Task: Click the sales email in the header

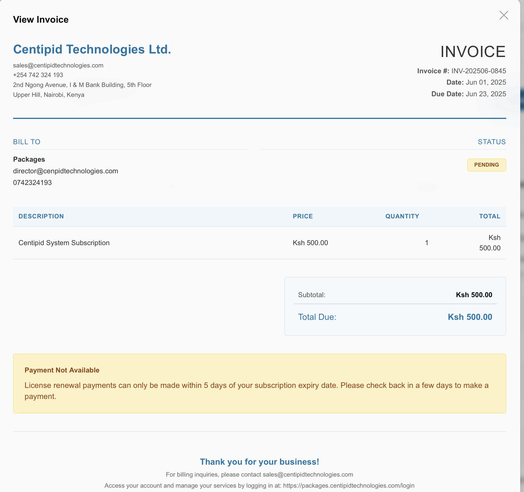Action: 58,65
